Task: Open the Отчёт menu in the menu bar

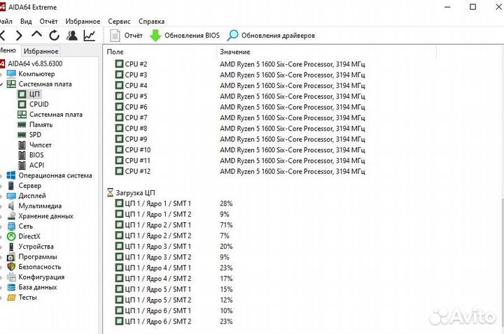Action: (48, 22)
